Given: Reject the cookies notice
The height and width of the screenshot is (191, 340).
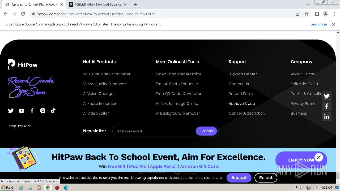Looking at the screenshot, I should click(266, 178).
